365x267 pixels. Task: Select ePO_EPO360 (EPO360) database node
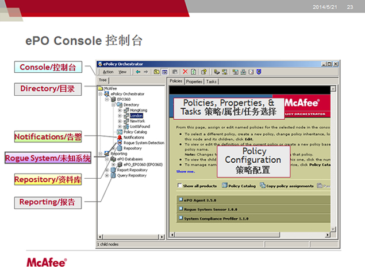click(x=143, y=164)
